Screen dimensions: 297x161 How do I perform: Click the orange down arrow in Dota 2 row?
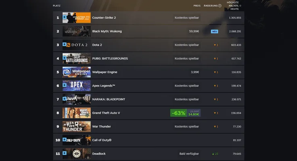[x=215, y=45]
